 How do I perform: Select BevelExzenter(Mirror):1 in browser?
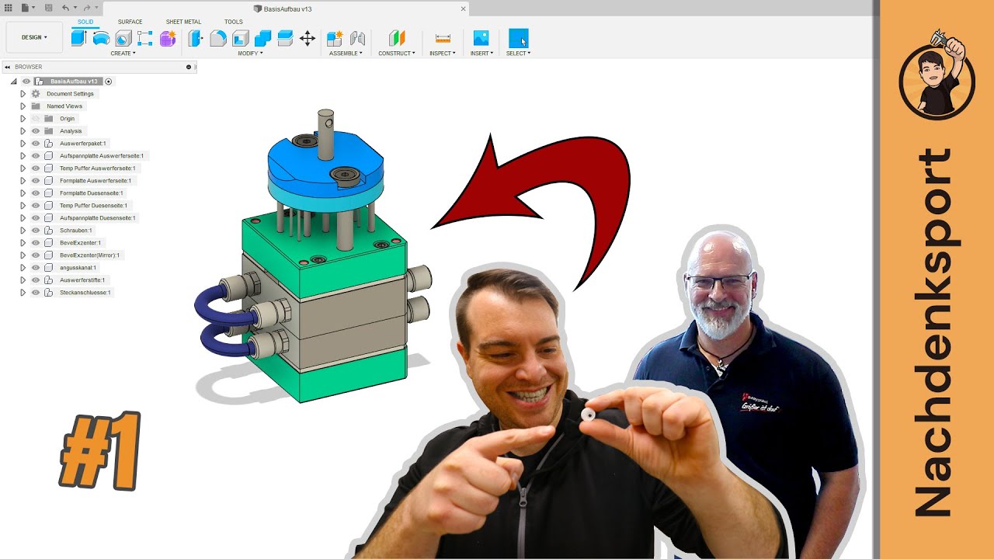[90, 255]
